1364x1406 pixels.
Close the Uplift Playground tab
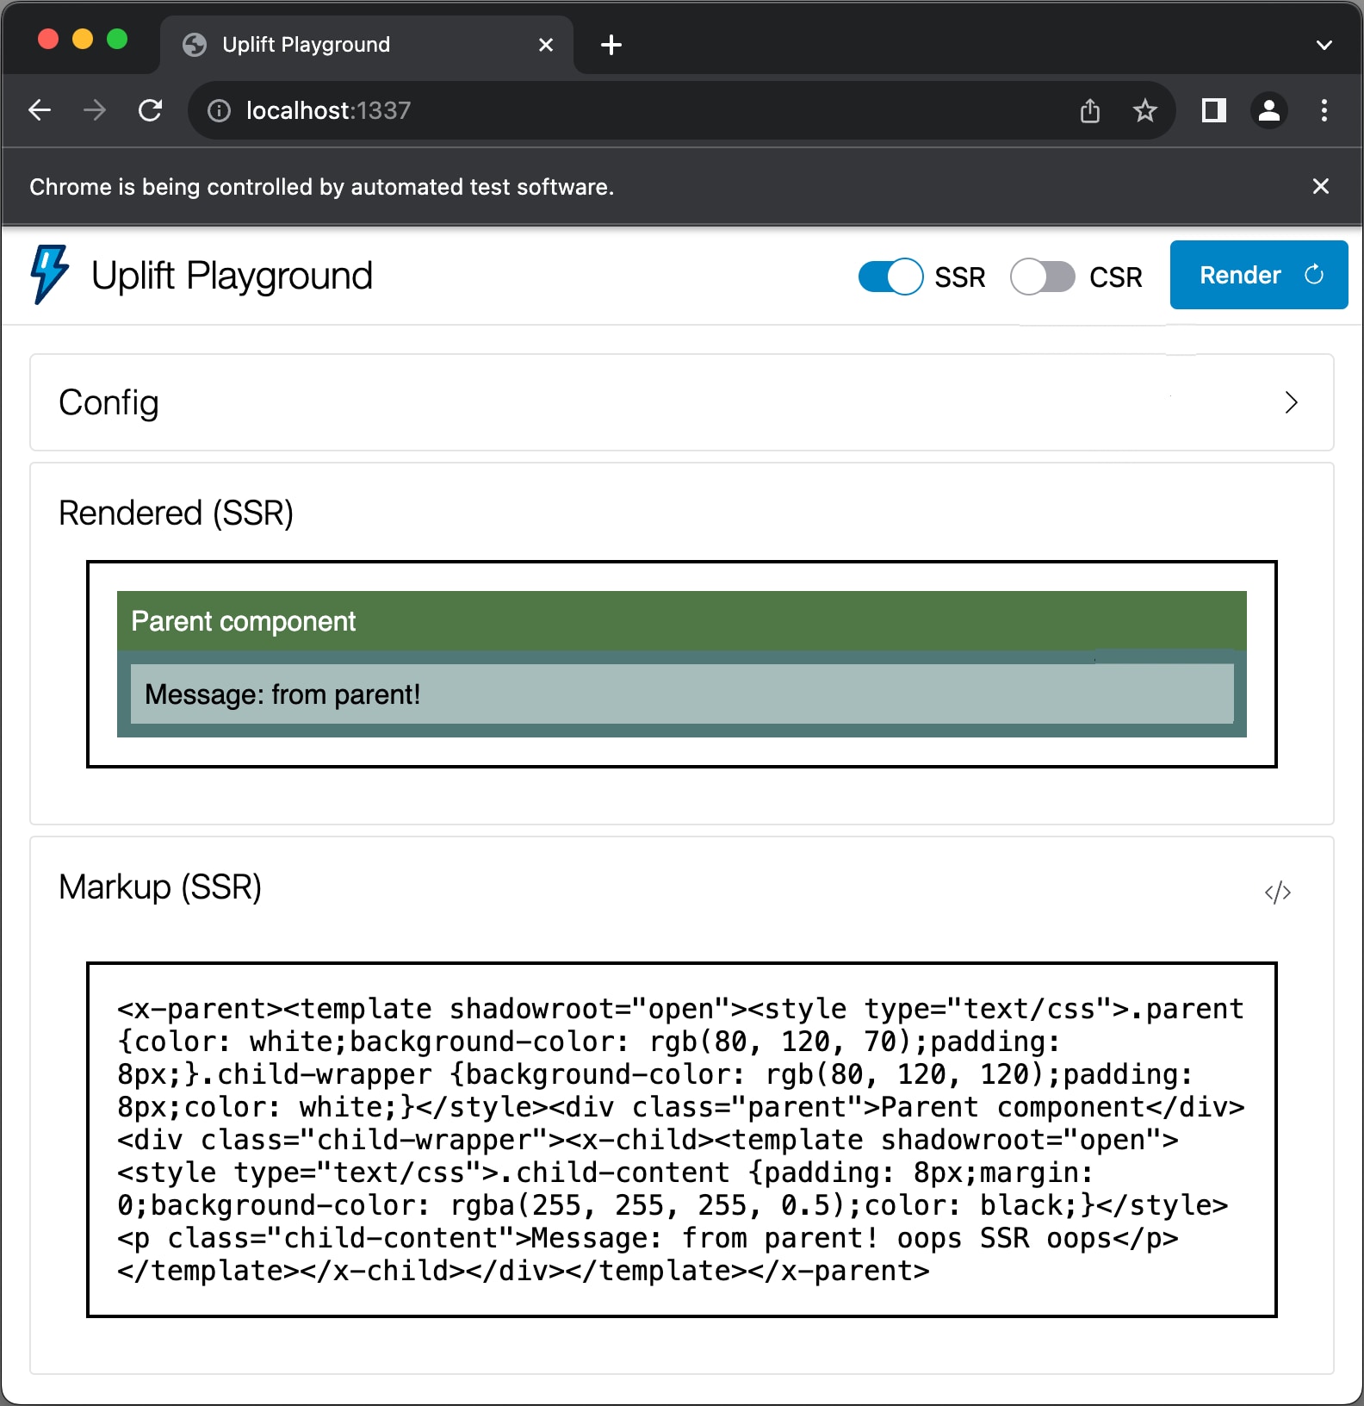click(x=546, y=45)
